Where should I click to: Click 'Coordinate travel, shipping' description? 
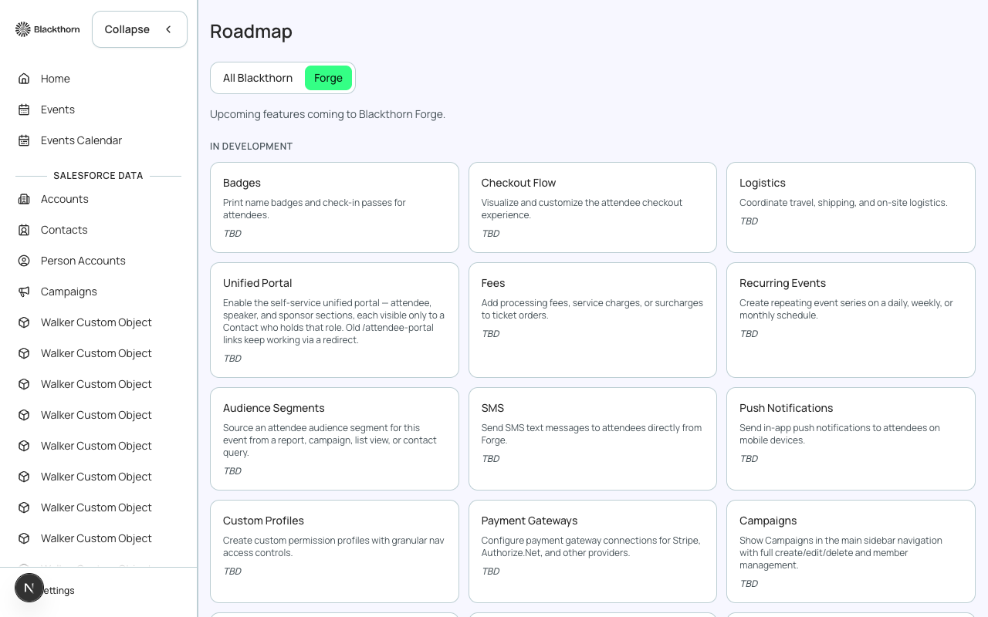[x=844, y=203]
